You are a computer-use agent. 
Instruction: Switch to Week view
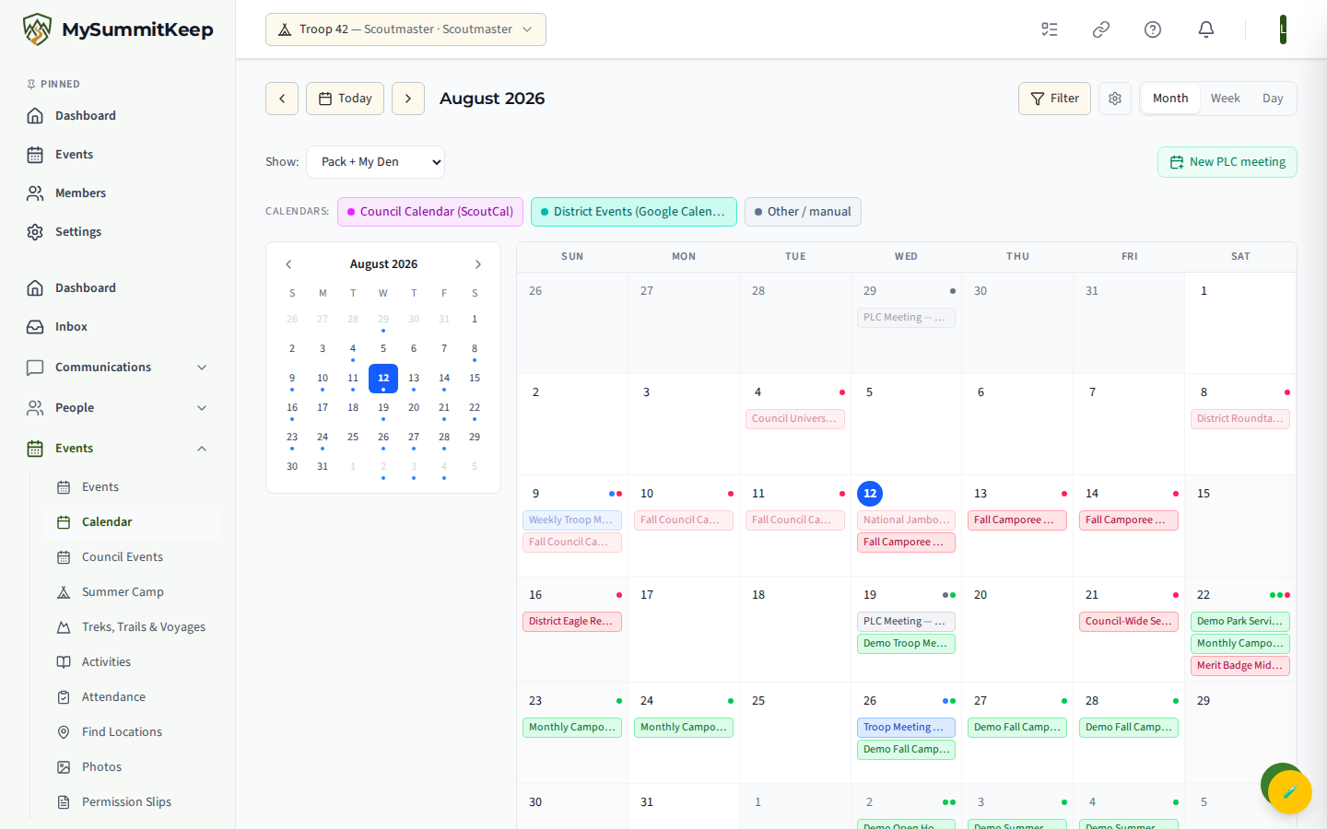(x=1226, y=99)
